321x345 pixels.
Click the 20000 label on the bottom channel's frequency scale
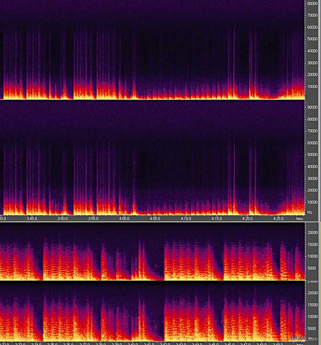[x=312, y=293]
